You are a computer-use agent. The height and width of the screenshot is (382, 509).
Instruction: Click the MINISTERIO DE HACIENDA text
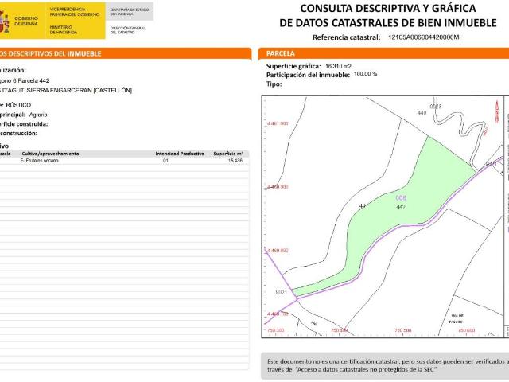pos(64,30)
